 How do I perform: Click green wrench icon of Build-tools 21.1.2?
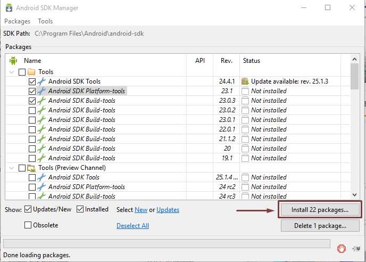41,139
